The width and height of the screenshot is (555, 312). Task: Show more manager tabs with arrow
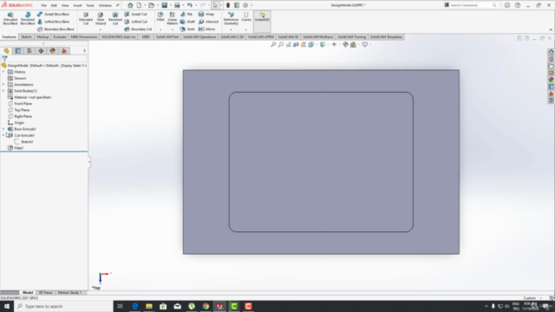pos(84,51)
